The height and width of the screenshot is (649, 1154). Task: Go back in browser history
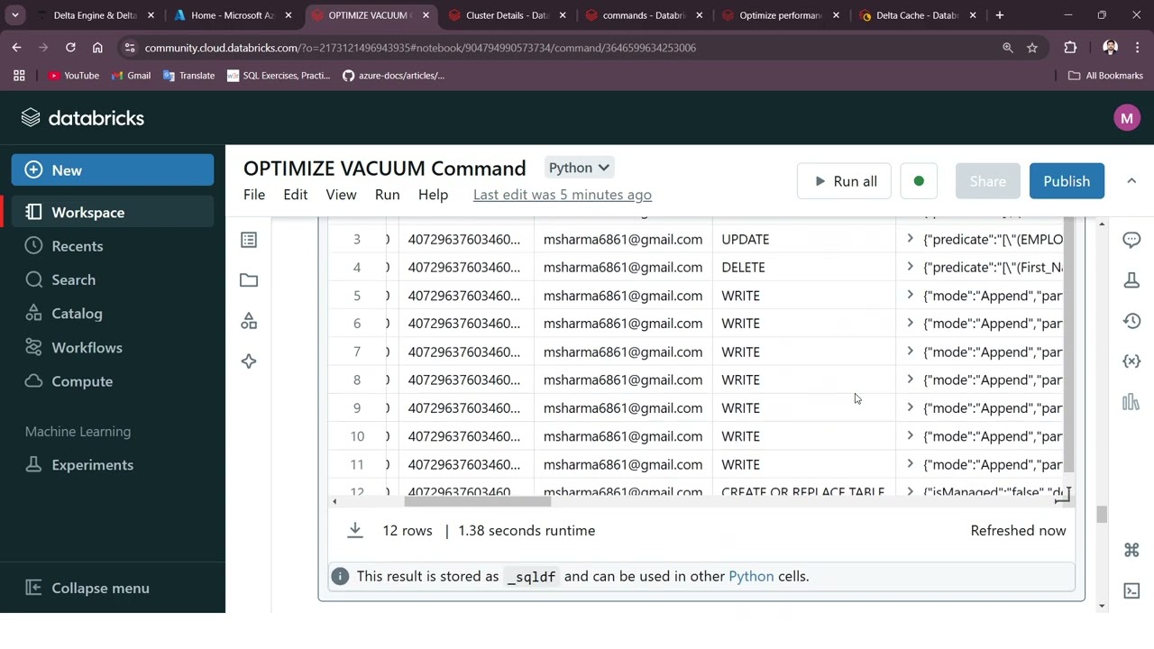pyautogui.click(x=17, y=48)
